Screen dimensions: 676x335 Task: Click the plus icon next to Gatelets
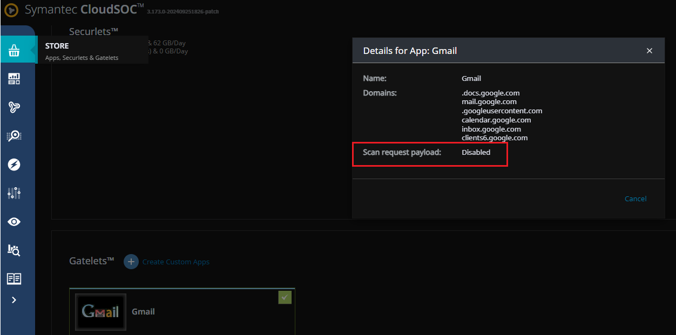131,262
